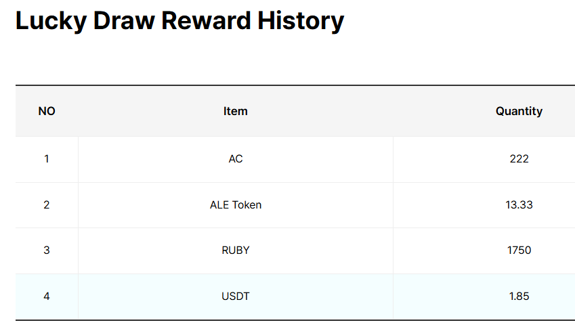Select the USDT item cell

click(x=236, y=297)
